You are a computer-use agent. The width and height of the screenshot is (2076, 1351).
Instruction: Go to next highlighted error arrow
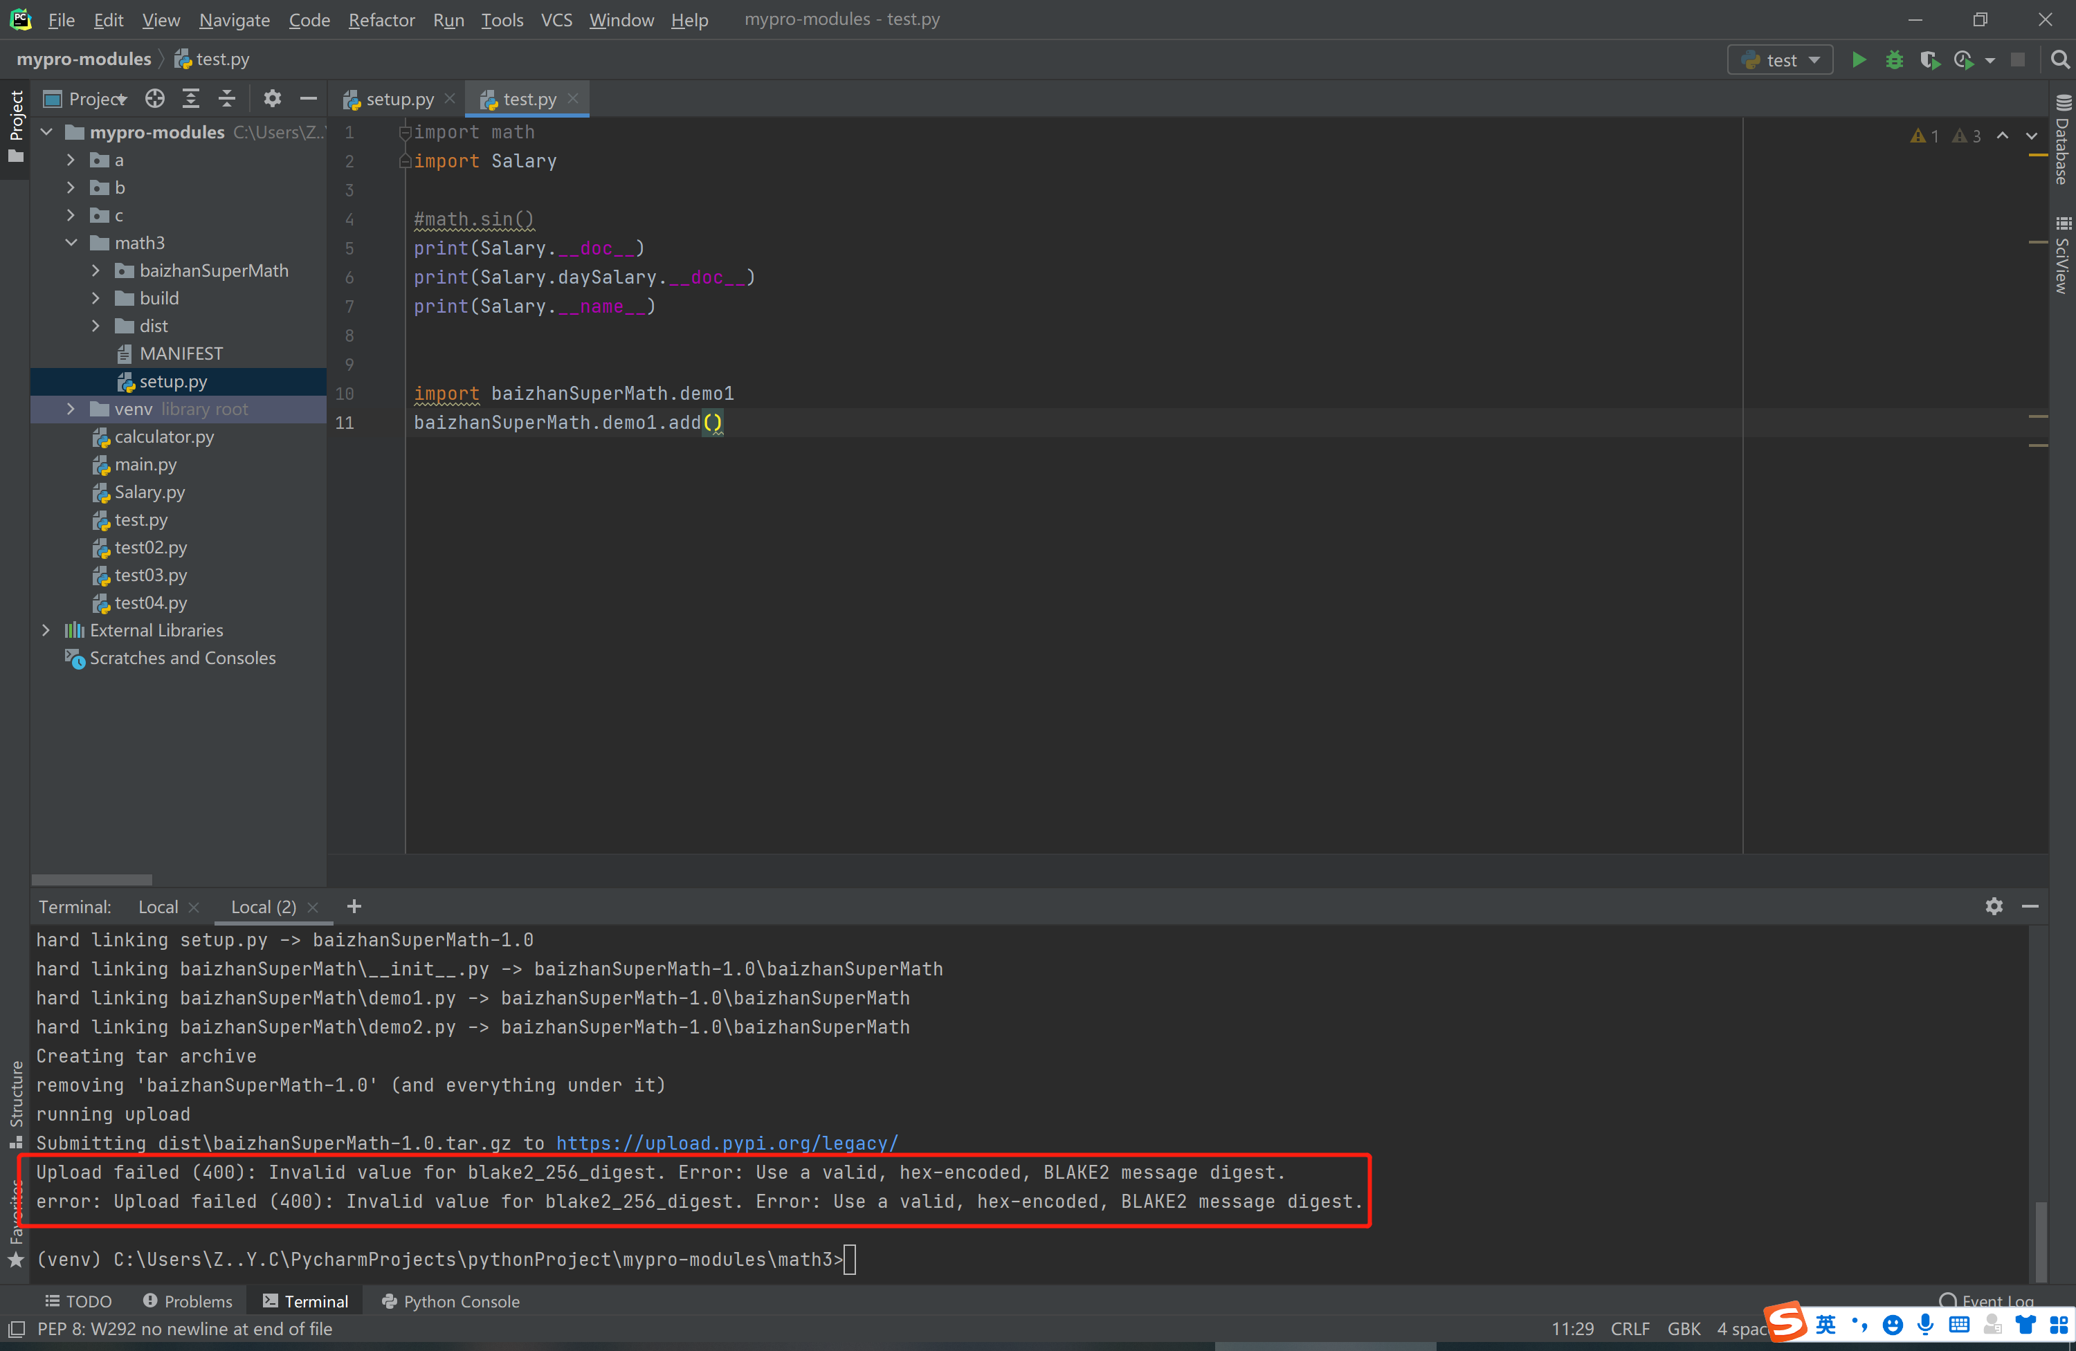pos(2032,136)
